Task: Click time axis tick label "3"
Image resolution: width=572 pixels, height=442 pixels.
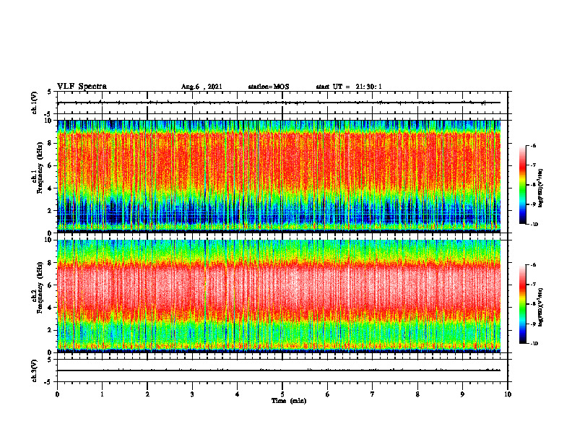Action: [192, 394]
